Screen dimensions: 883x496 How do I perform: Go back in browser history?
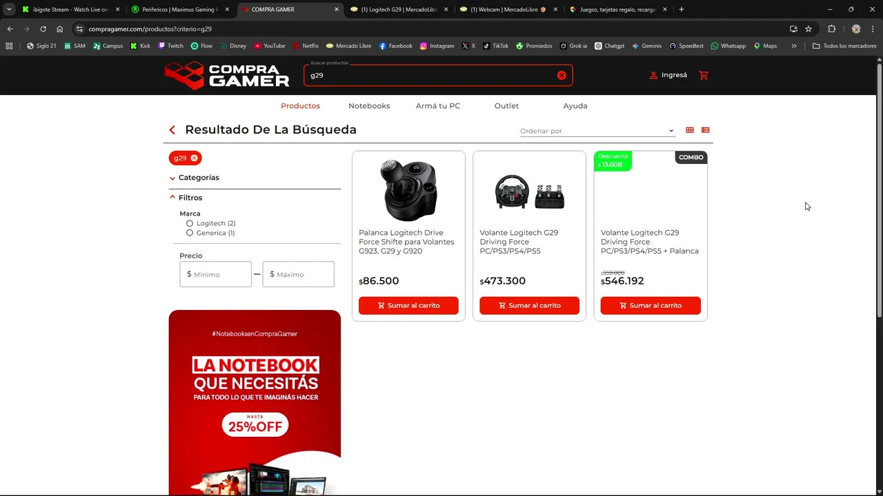tap(10, 29)
